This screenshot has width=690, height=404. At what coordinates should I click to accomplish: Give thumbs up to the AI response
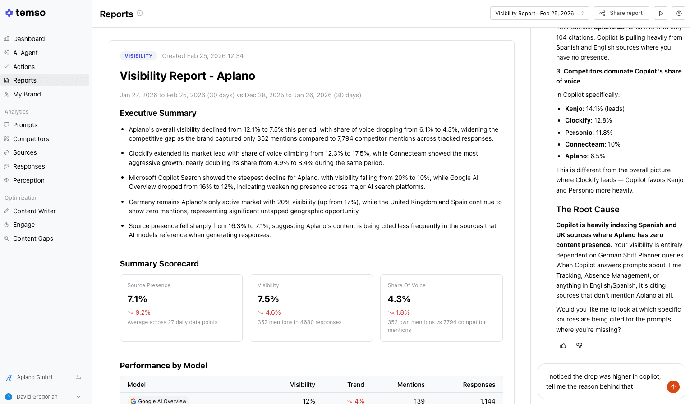click(563, 345)
